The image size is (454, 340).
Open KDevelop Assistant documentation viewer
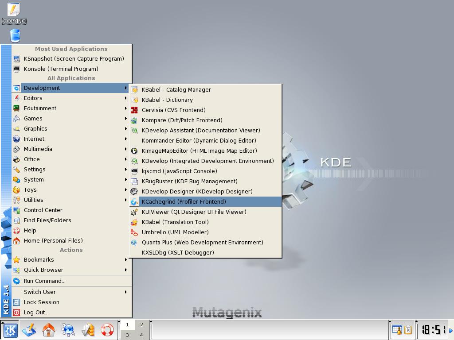206,131
